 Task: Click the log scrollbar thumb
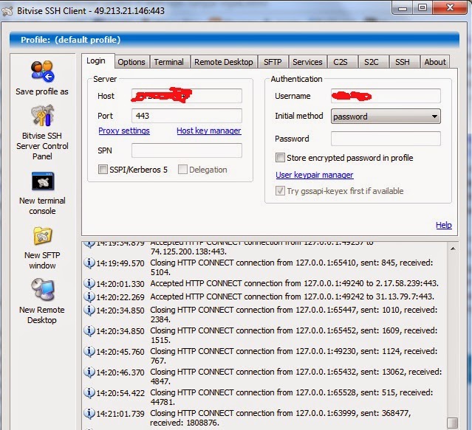(x=453, y=423)
